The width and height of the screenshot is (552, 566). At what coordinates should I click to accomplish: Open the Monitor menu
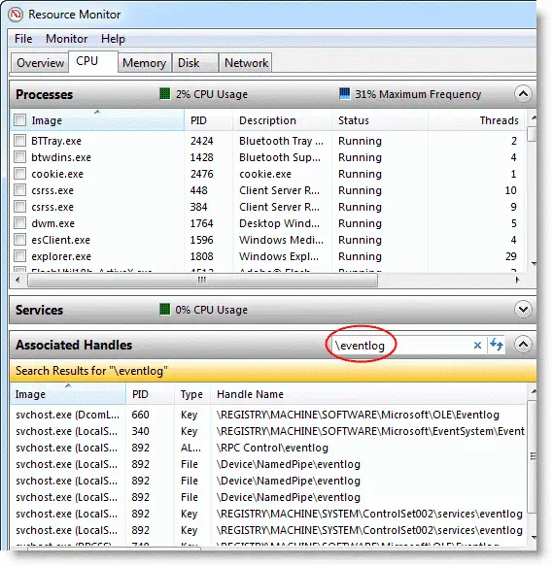66,39
